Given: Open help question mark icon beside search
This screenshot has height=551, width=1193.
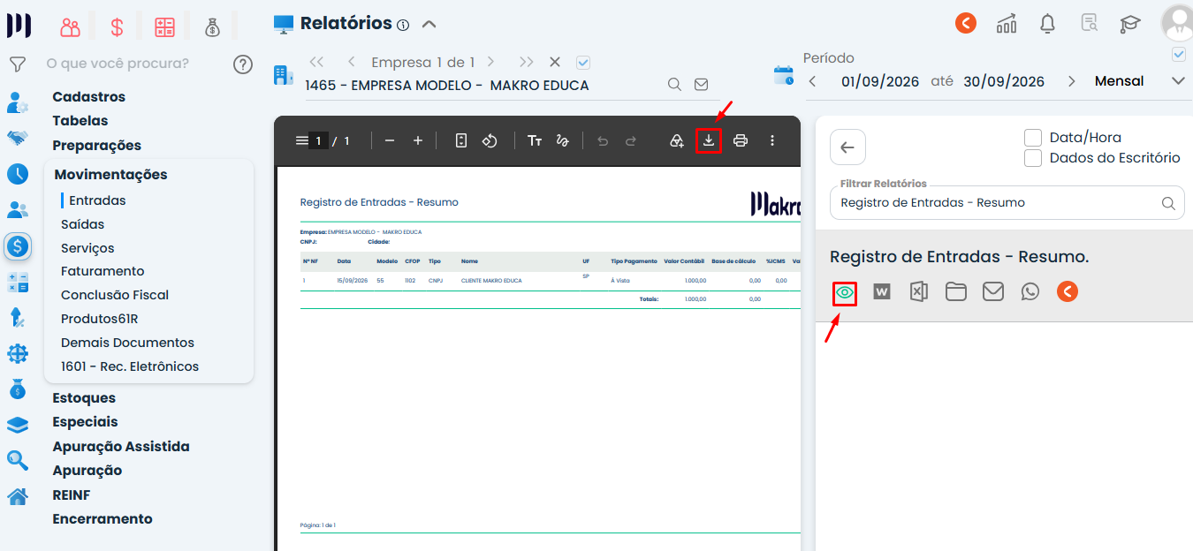Looking at the screenshot, I should [x=243, y=64].
